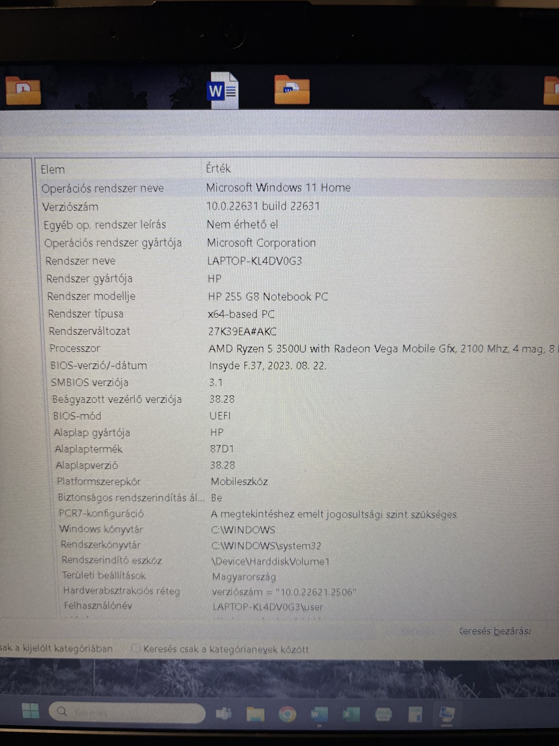
Task: Select the 'SMBIOS verziója' row
Action: 298,382
